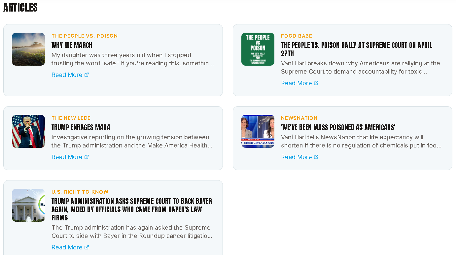Click the farm tractor spraying thumbnail

click(28, 49)
